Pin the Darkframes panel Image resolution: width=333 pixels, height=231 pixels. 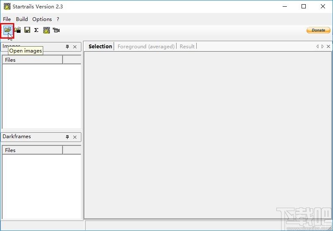(68, 137)
